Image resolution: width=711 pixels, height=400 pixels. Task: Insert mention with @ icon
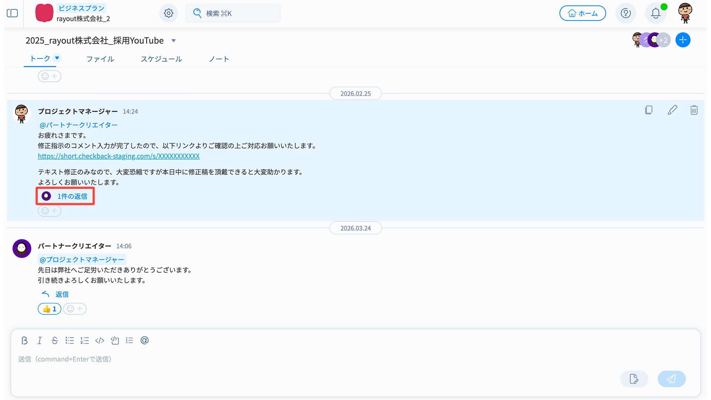click(144, 340)
